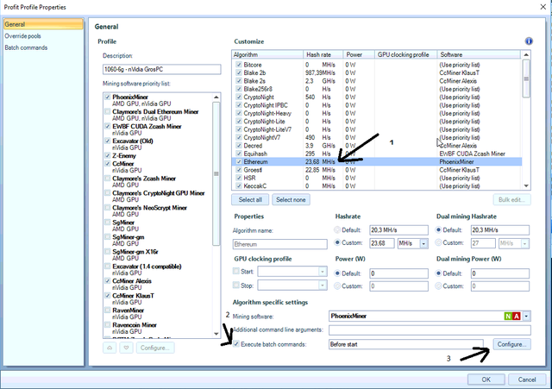Select the CryptoNightV7 algorithm row
The width and height of the screenshot is (552, 389).
click(x=377, y=137)
